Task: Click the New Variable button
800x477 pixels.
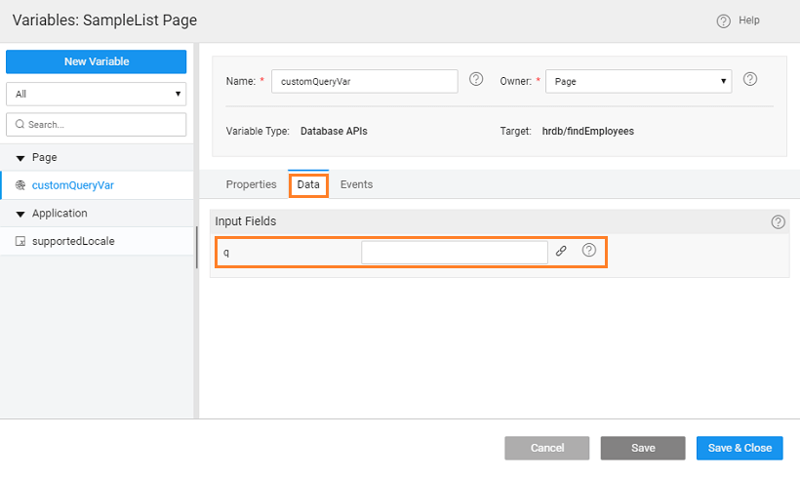Action: (96, 61)
